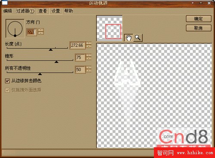Click the 取消 cancel button

pos(199,28)
